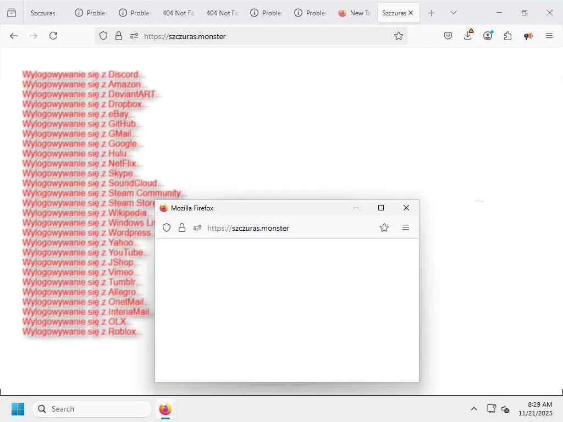The image size is (563, 422).
Task: Open permissions icon in popup window
Action: pos(197,227)
